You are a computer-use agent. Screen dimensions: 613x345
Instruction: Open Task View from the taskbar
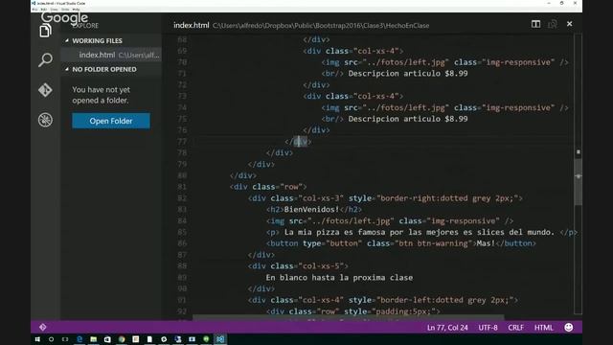pyautogui.click(x=65, y=339)
